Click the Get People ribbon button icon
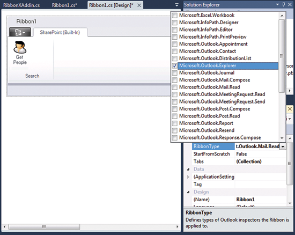The height and width of the screenshot is (235, 295). click(20, 47)
